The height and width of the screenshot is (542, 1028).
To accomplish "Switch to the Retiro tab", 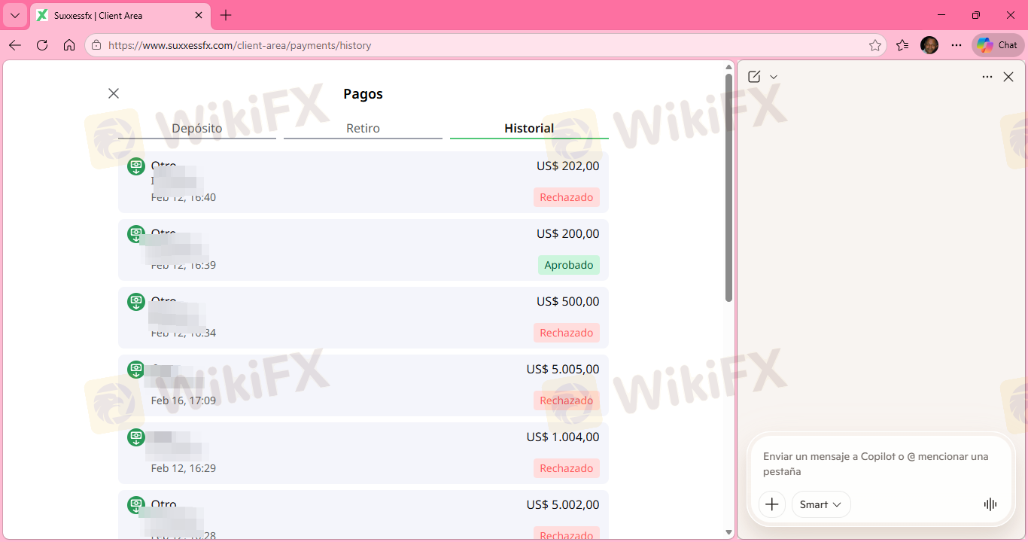I will (x=363, y=129).
